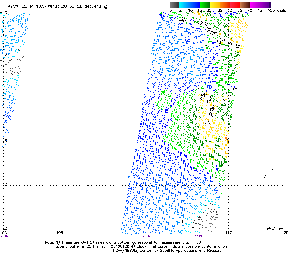Click the '-14' latitude axis label
The width and height of the screenshot is (288, 253).
(x=4, y=98)
